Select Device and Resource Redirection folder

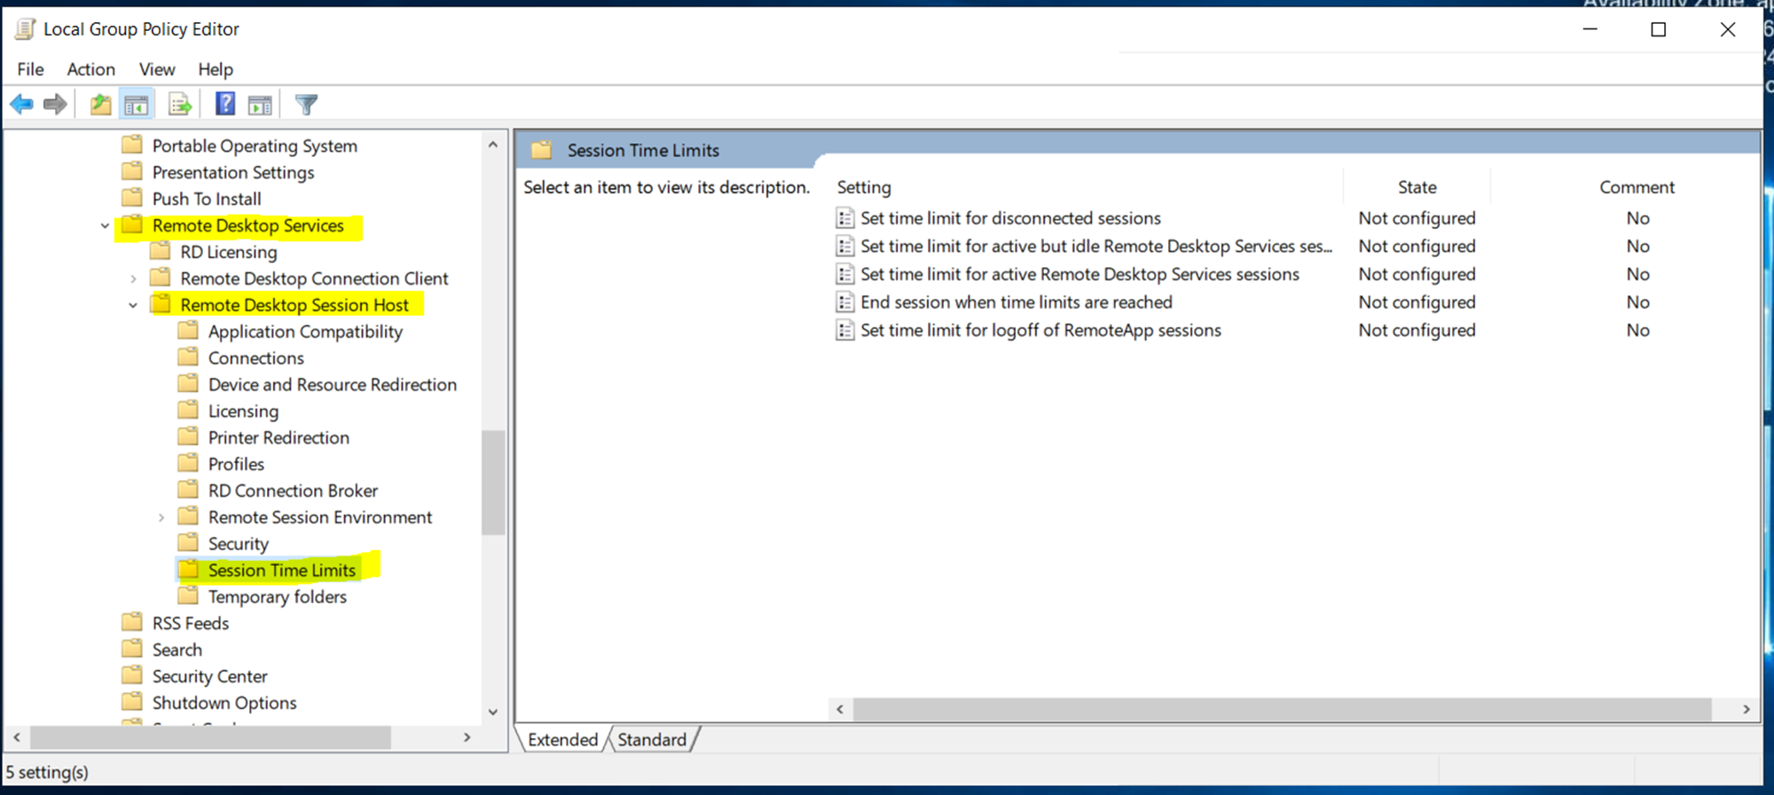332,384
